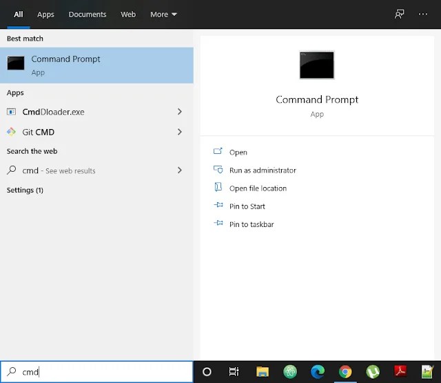Click the Command Prompt icon in best match
Screen dimensions: 441x383
click(16, 63)
